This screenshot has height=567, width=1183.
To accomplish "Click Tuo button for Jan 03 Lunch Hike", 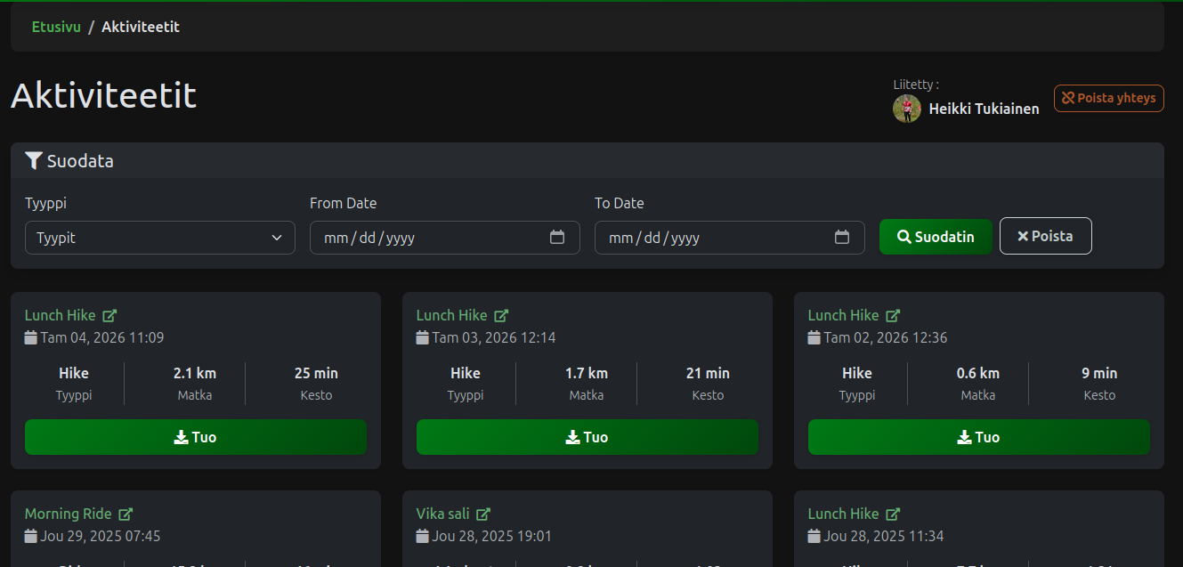I will click(587, 437).
